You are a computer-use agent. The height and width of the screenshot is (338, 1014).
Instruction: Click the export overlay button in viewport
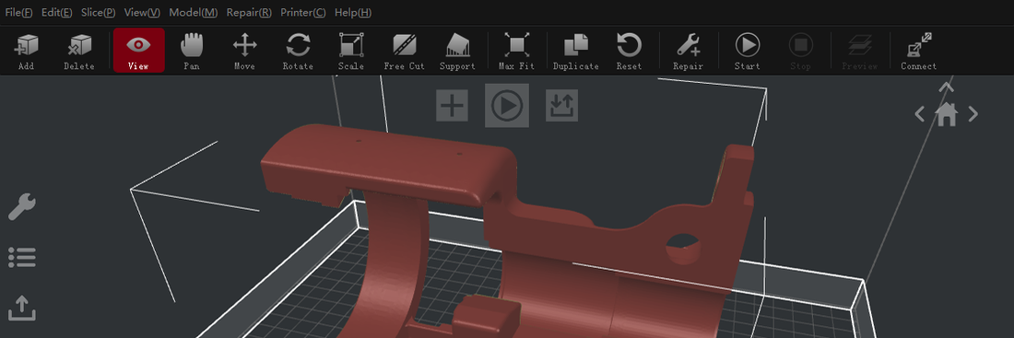(x=562, y=105)
